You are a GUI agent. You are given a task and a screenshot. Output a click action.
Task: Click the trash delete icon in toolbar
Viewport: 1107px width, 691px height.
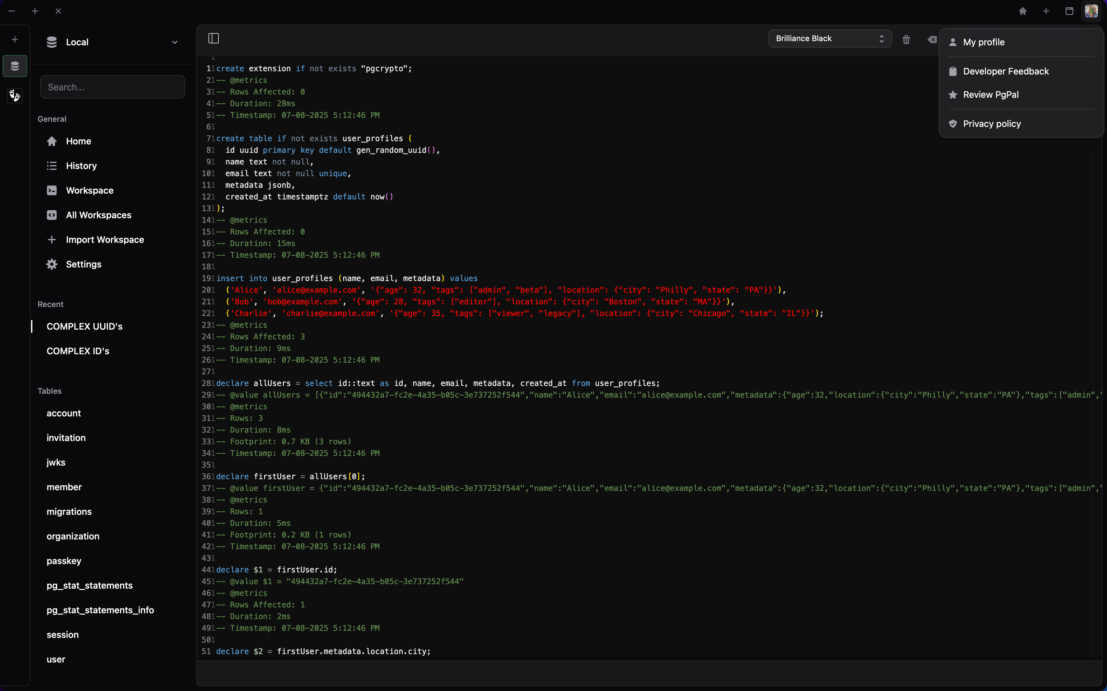coord(906,39)
